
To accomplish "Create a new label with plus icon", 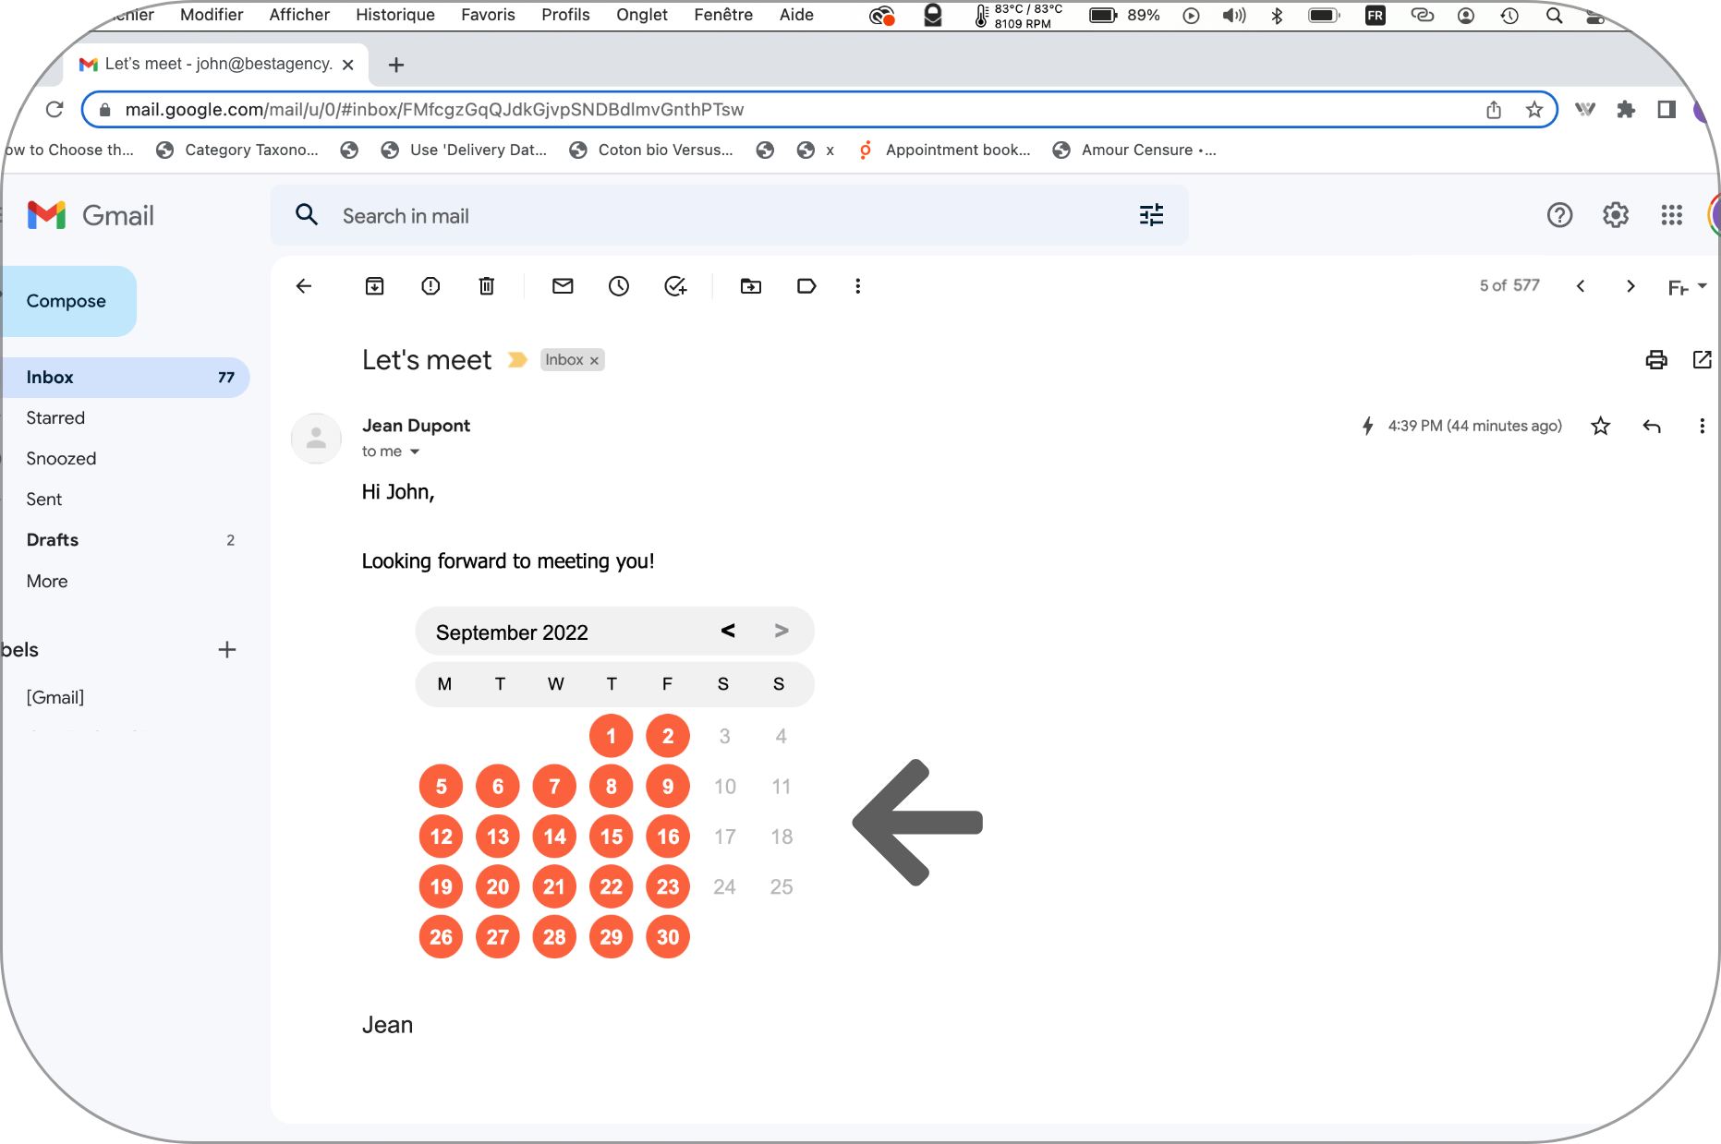I will (227, 650).
